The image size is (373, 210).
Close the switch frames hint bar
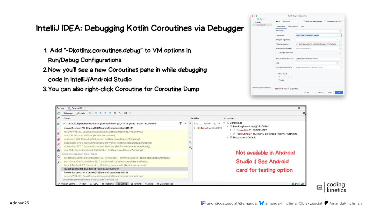[185, 180]
